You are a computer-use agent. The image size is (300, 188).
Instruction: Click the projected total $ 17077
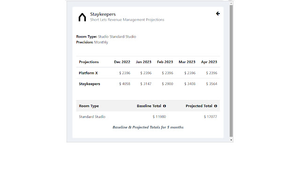(x=210, y=117)
